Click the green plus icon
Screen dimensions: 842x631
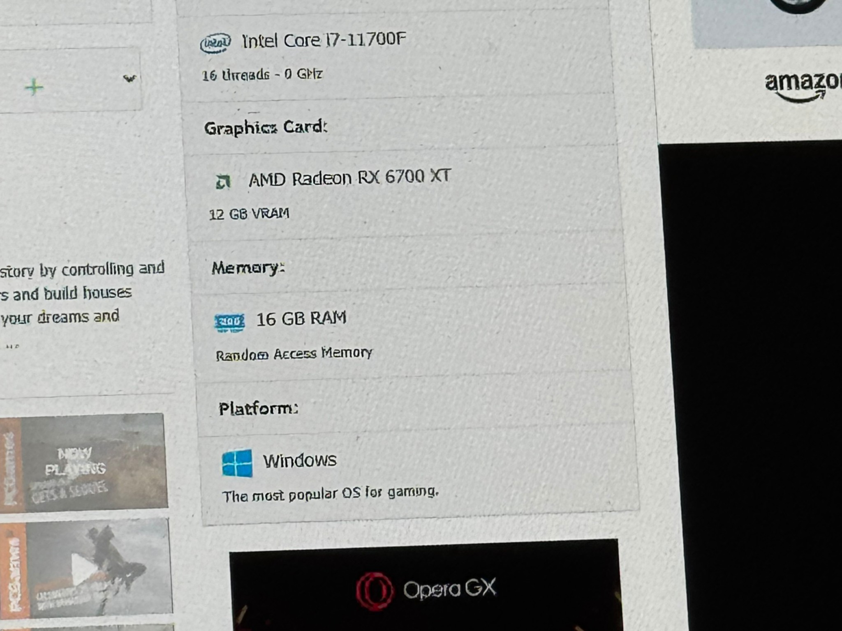34,87
